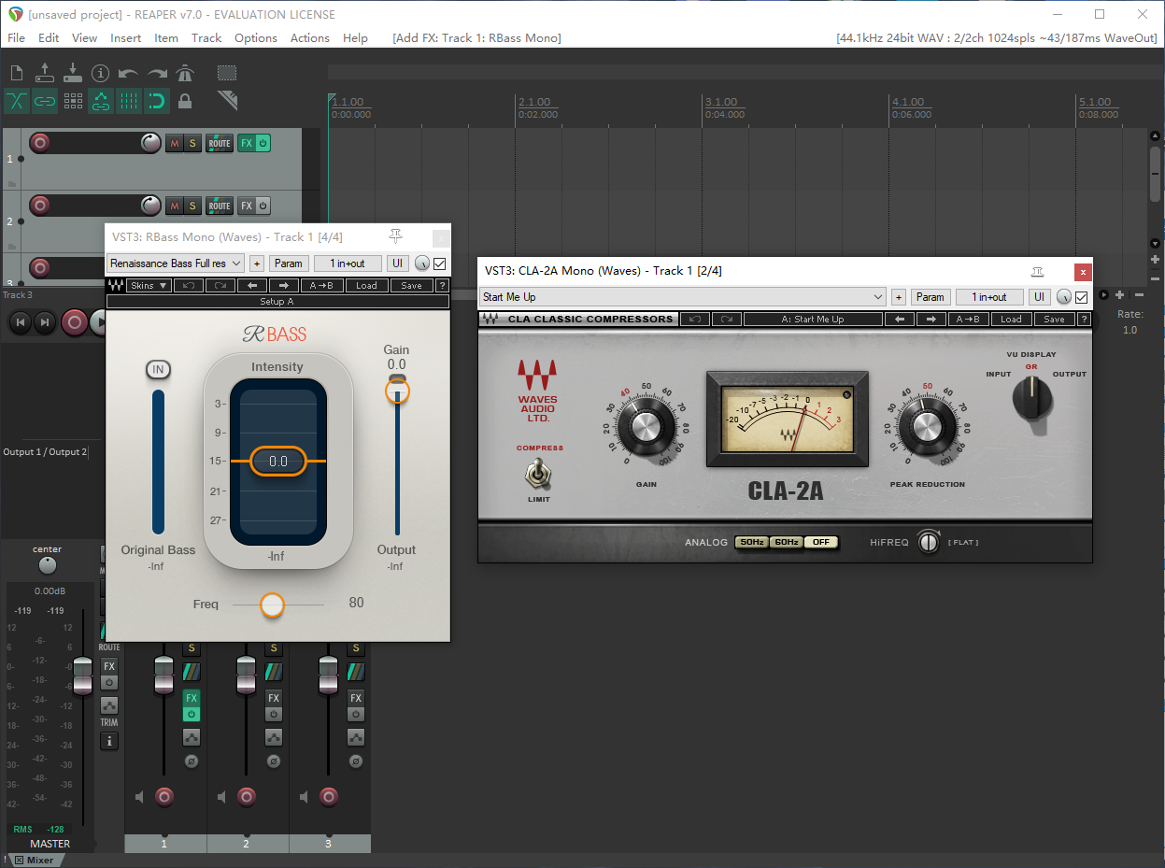Open the Insert menu
Viewport: 1165px width, 868px height.
(x=125, y=37)
